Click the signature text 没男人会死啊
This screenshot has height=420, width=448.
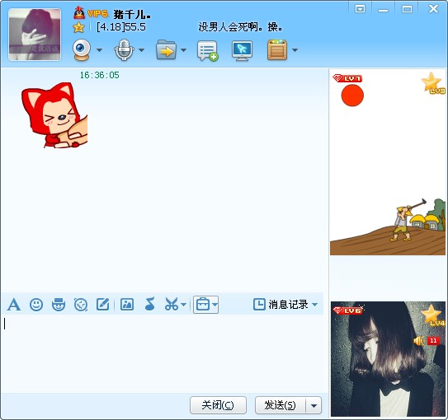[241, 27]
